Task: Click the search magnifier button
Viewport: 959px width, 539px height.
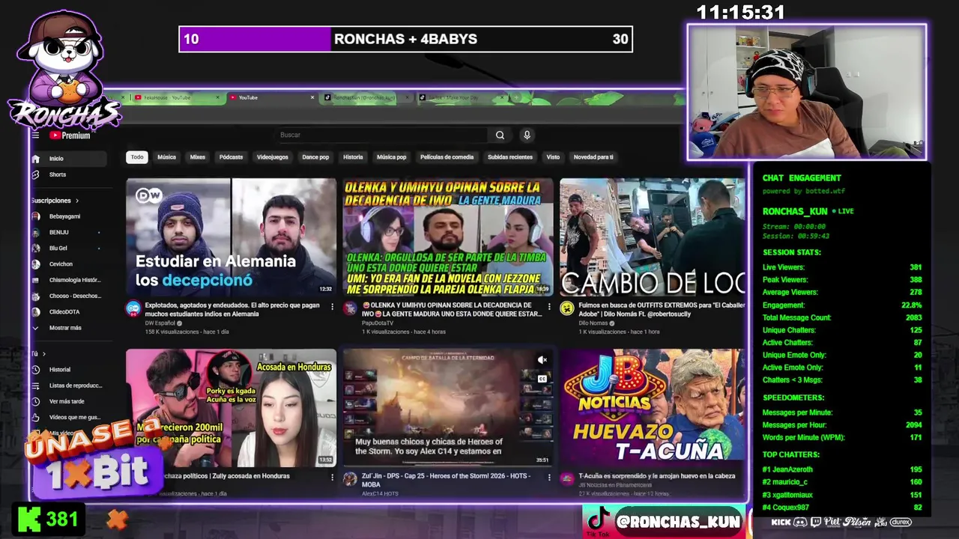Action: coord(500,135)
